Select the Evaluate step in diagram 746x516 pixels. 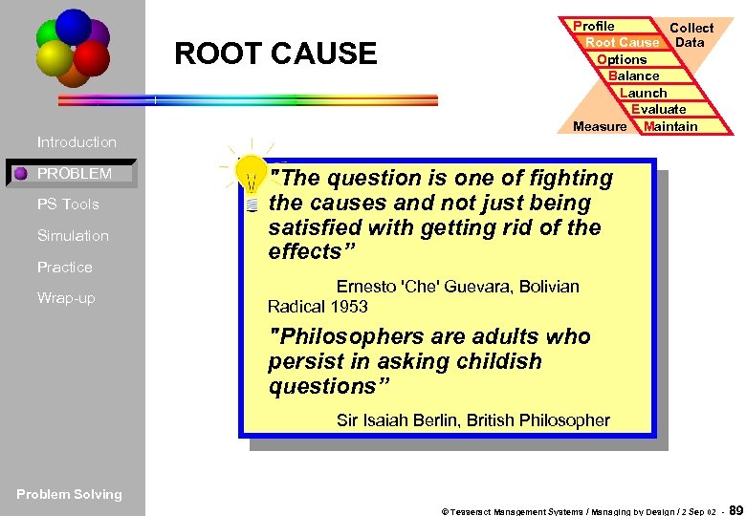tap(670, 109)
